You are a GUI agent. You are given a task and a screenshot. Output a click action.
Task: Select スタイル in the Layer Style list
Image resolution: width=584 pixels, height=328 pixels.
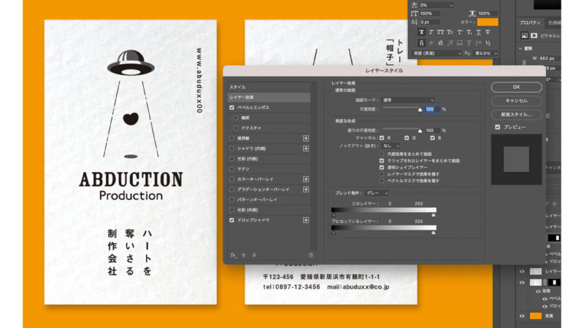coord(269,87)
